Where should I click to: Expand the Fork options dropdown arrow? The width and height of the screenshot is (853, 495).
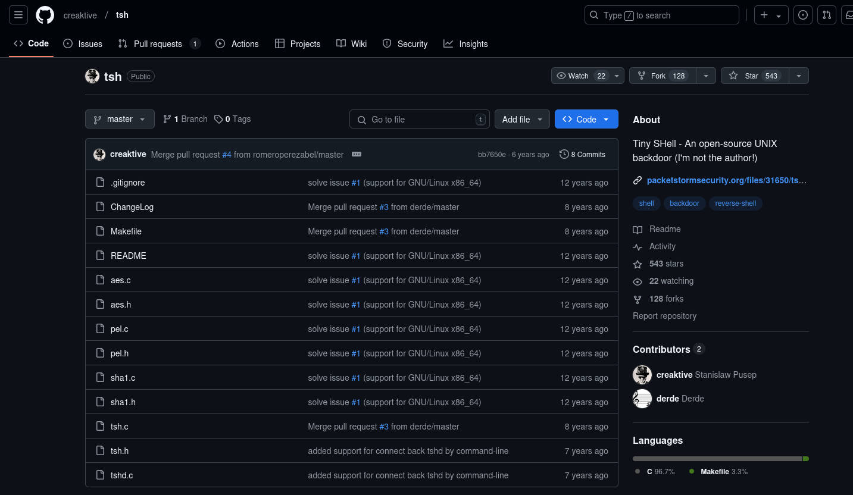click(705, 76)
